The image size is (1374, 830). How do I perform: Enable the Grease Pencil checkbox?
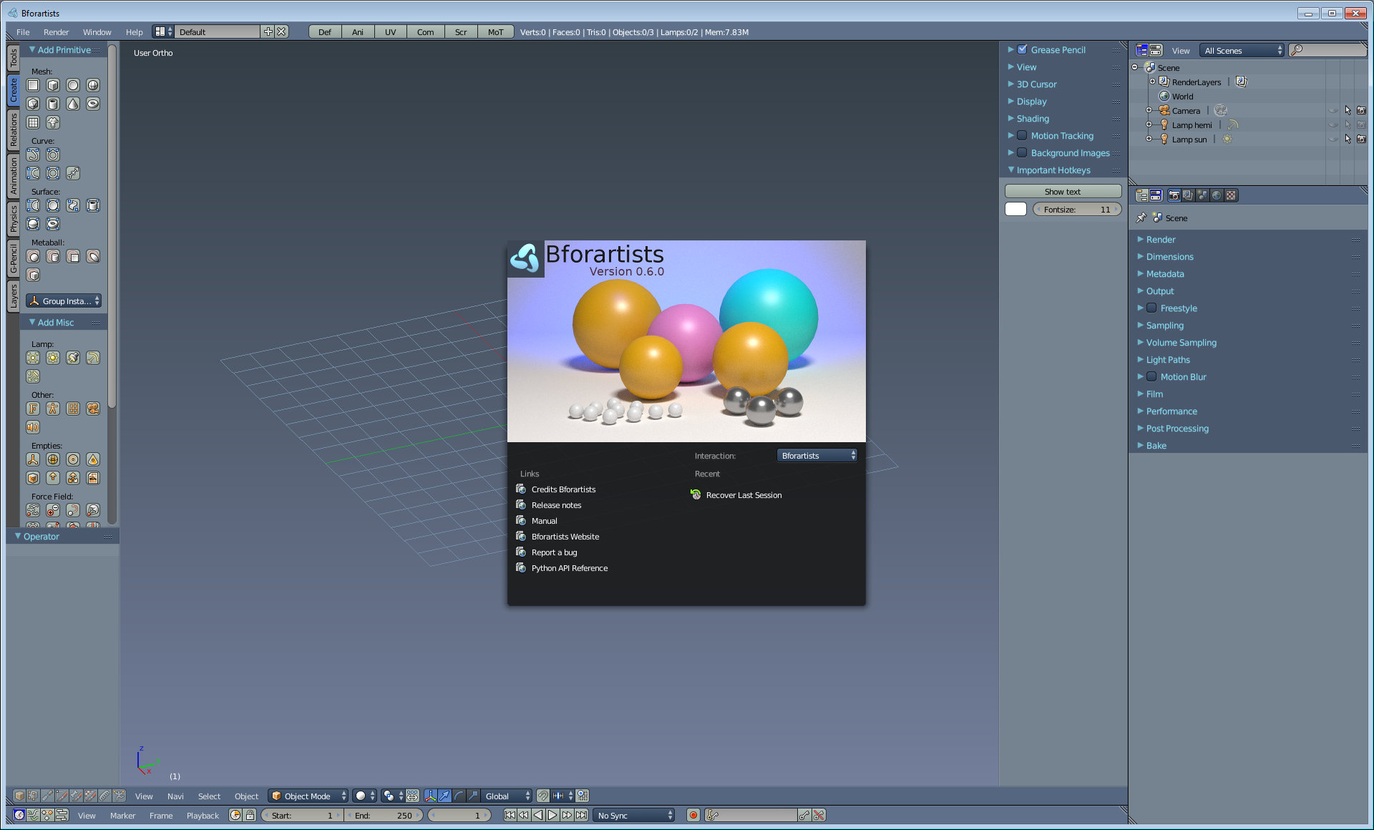[x=1023, y=49]
